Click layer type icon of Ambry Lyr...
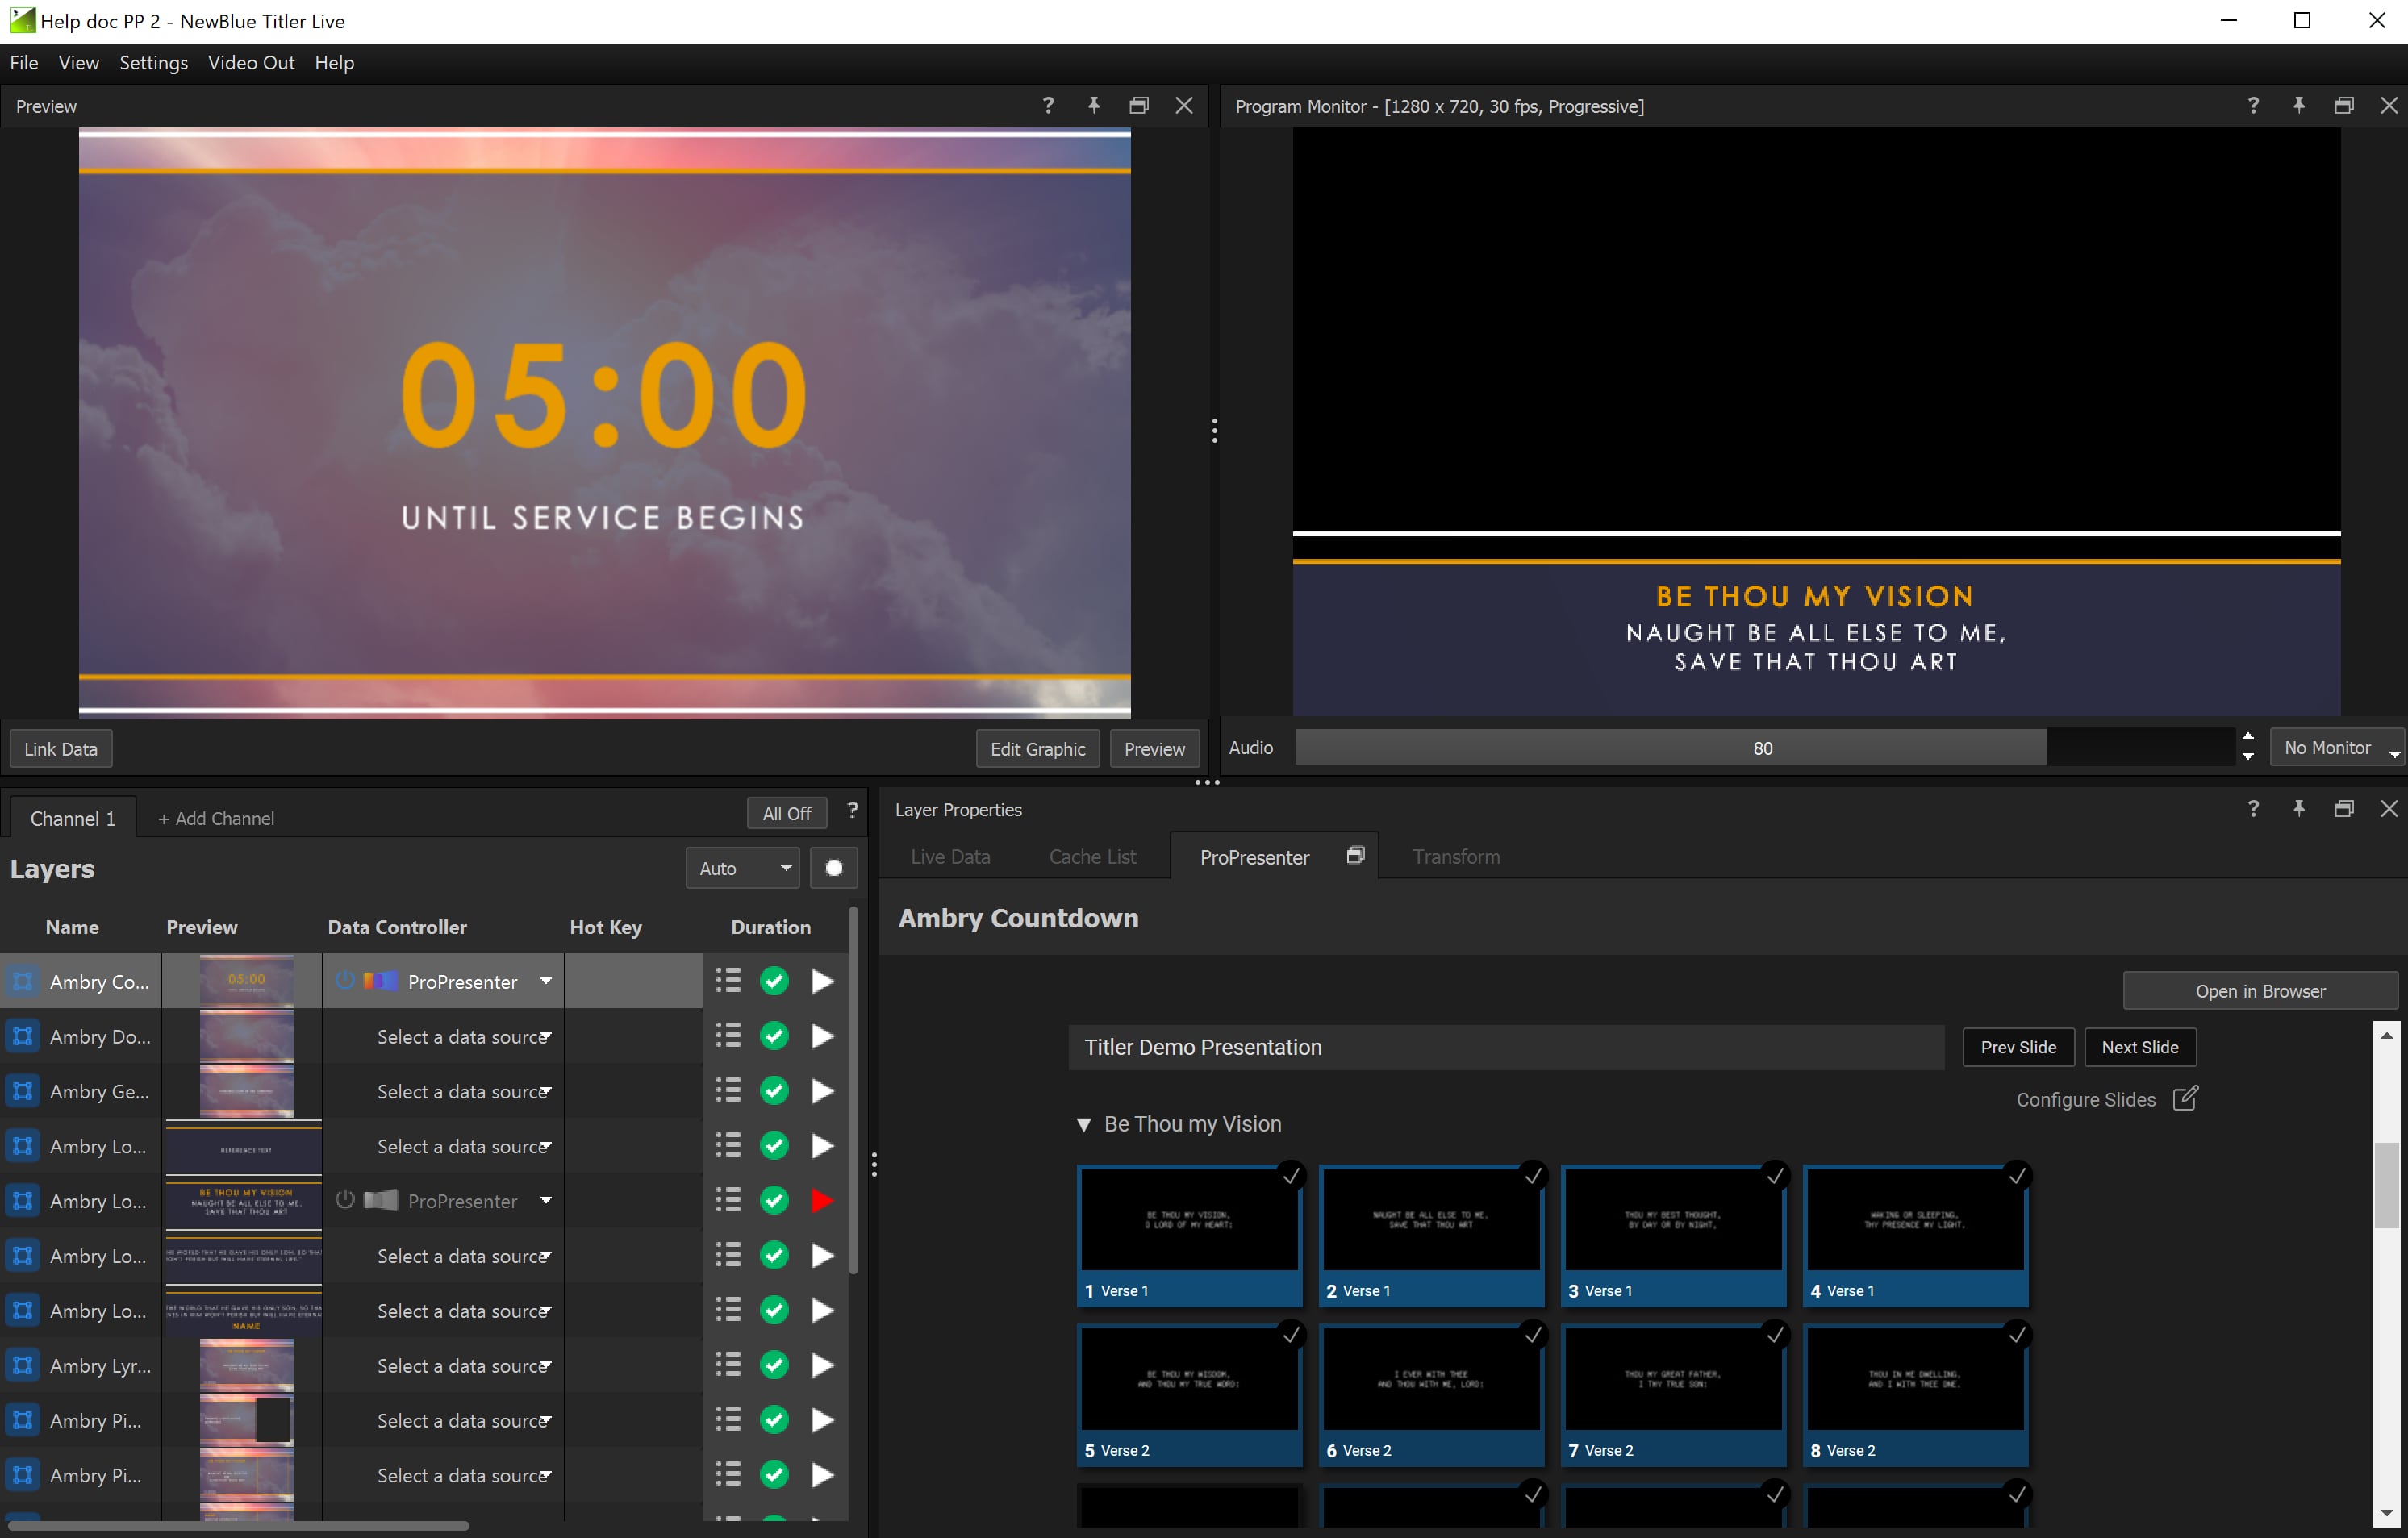This screenshot has height=1538, width=2408. [22, 1365]
